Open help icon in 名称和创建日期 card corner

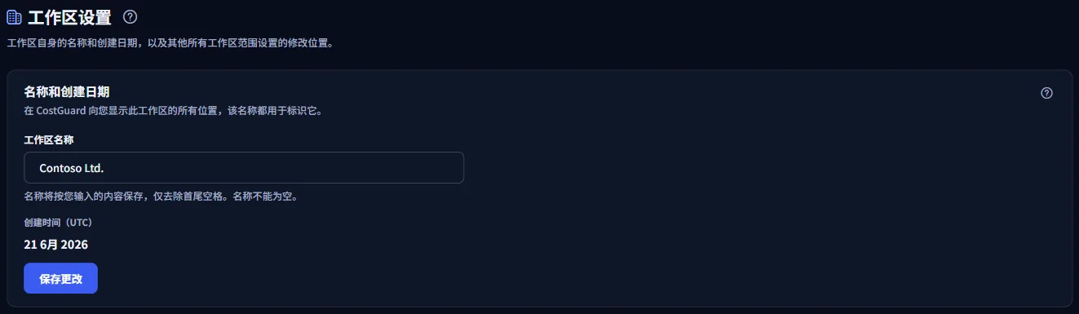[1047, 93]
